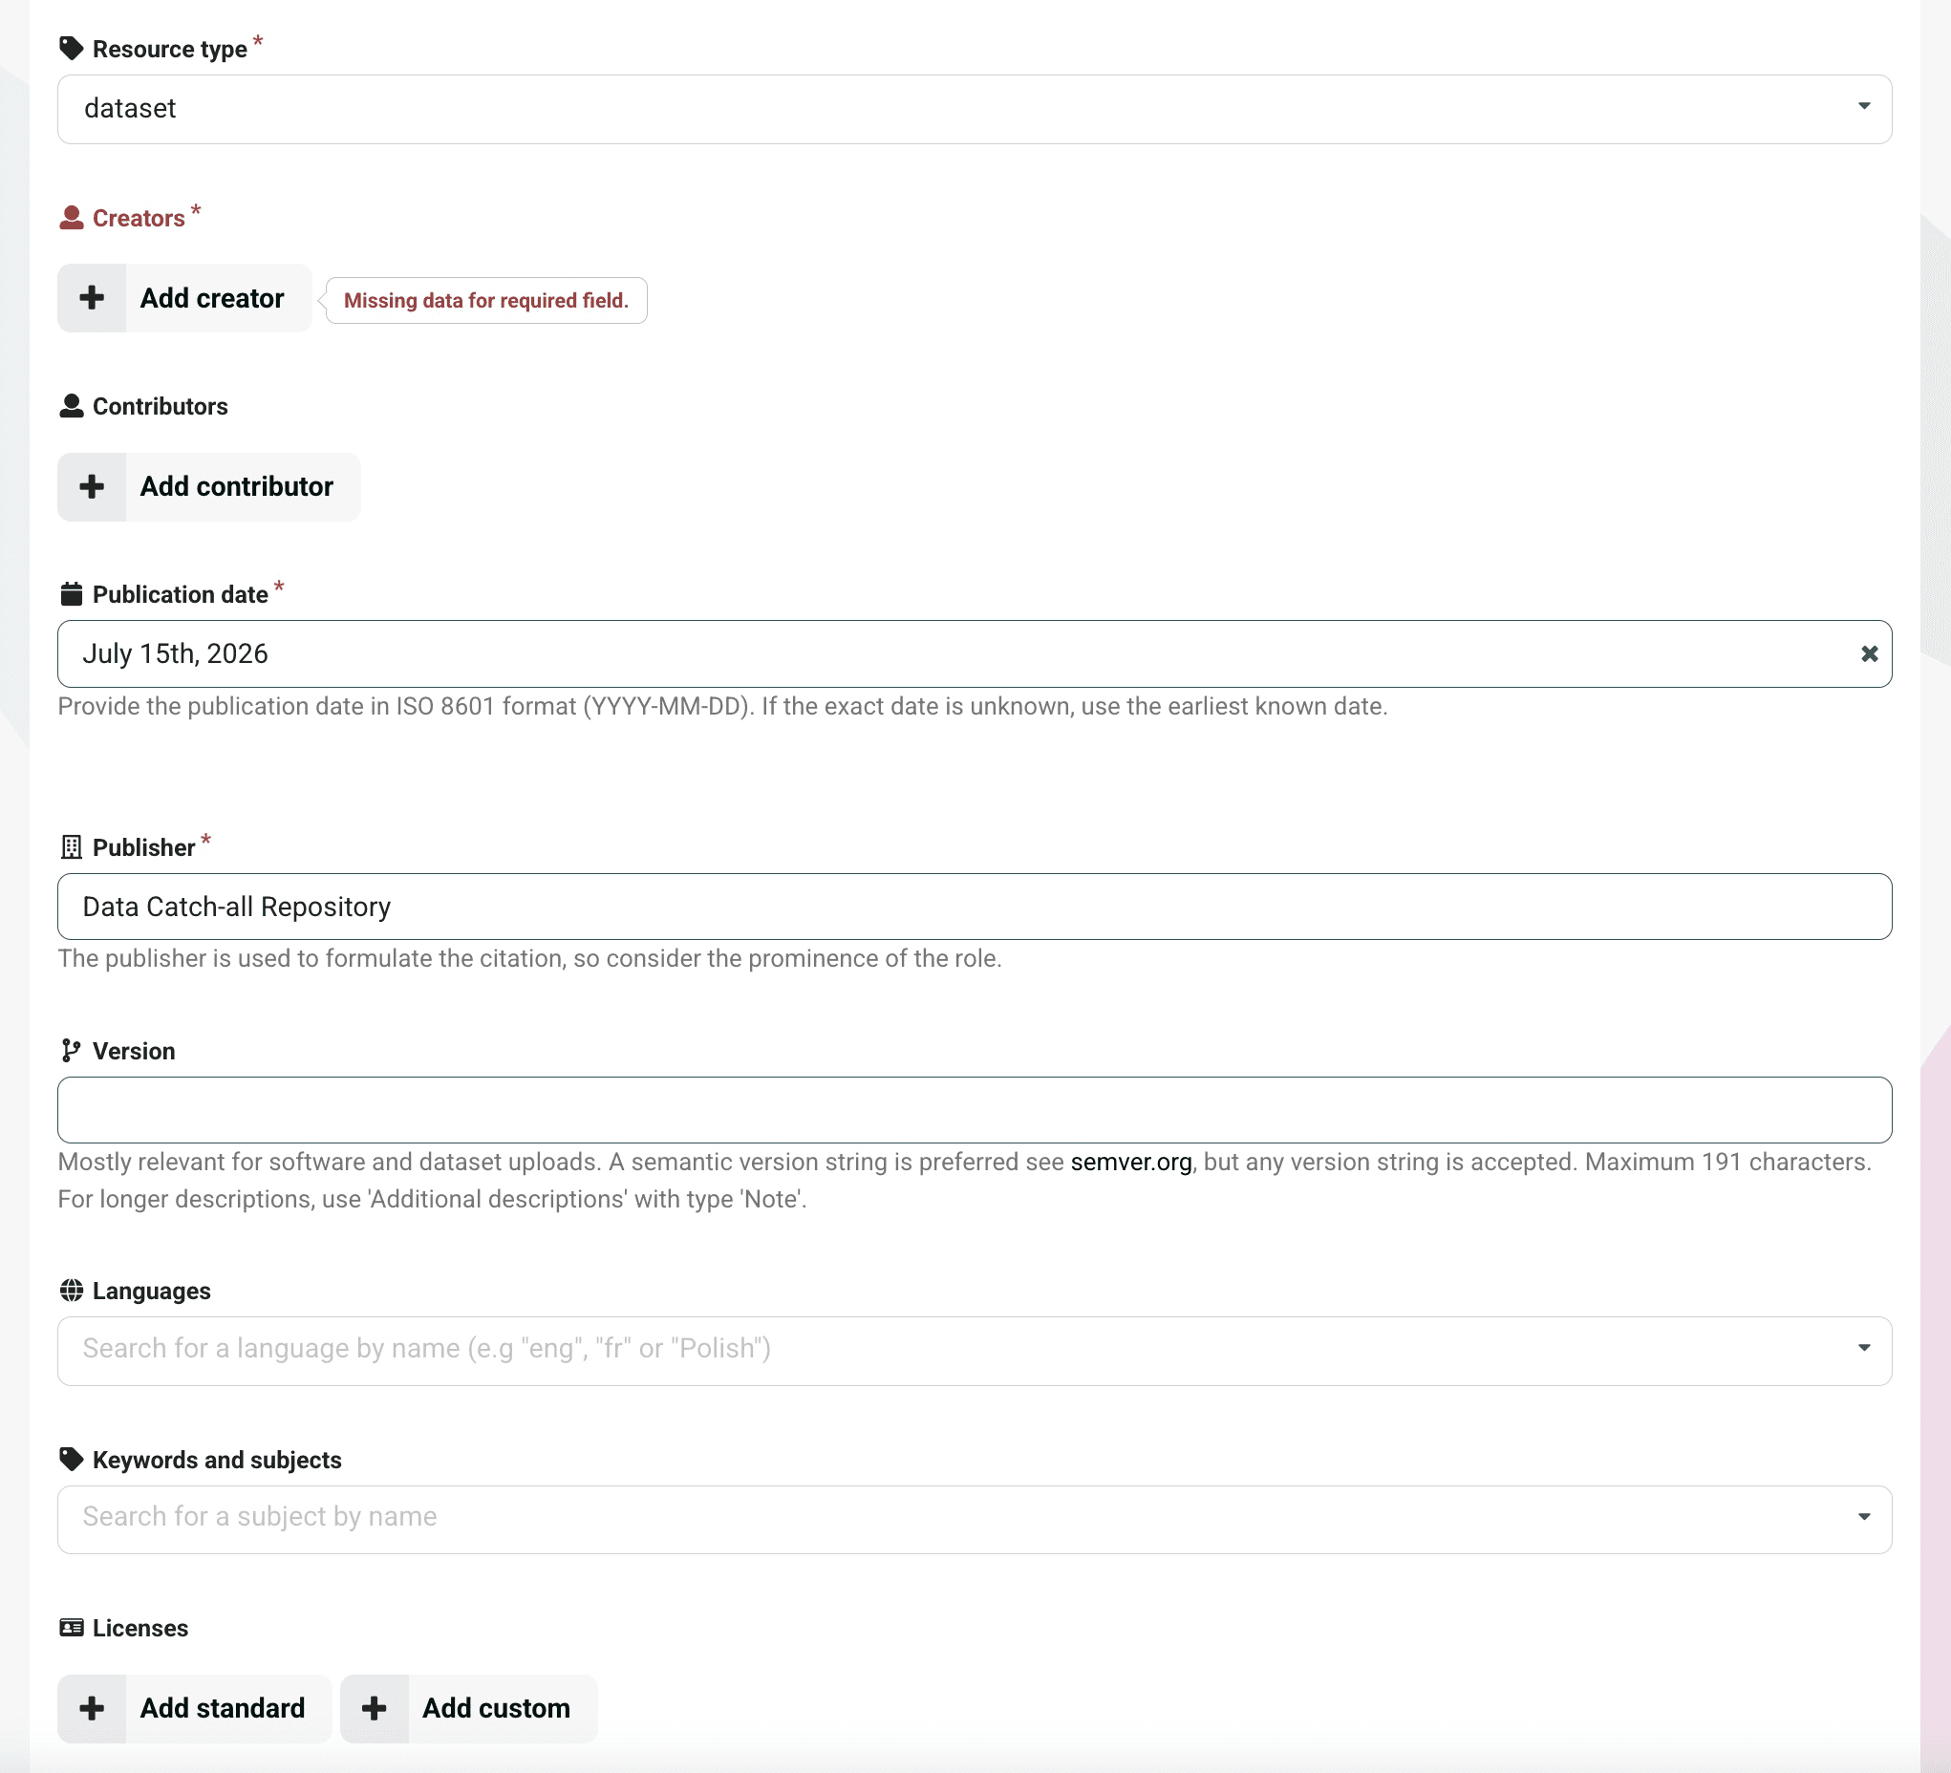Click the subjects dropdown arrow
The image size is (1951, 1773).
click(x=1864, y=1517)
